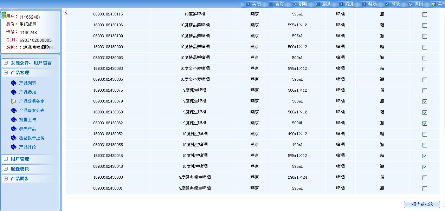Click the back arrow icon beside 后退
The width and height of the screenshot is (445, 211).
[x=317, y=4]
